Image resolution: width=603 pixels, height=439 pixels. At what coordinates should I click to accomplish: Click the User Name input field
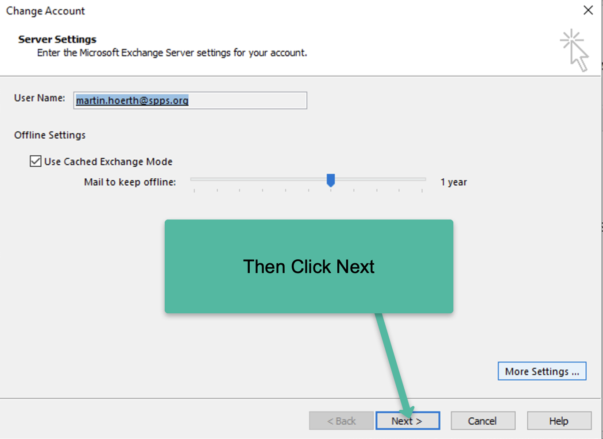[x=190, y=100]
